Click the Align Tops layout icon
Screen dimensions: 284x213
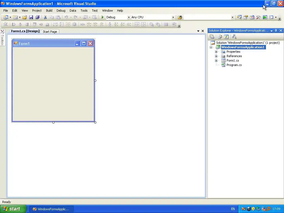(x=35, y=24)
